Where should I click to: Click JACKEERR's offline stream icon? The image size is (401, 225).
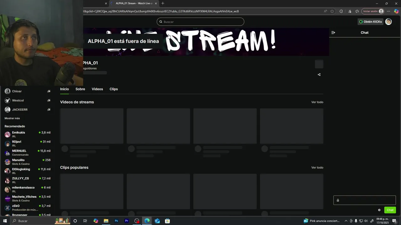pyautogui.click(x=49, y=109)
